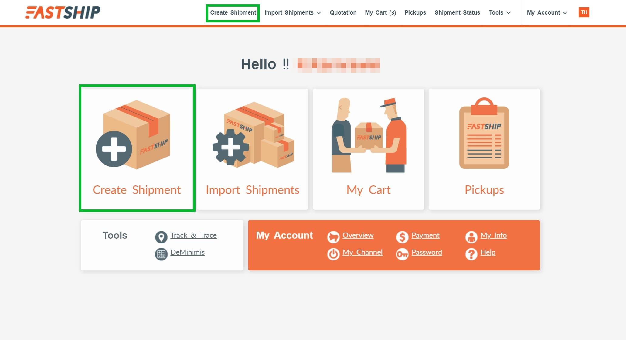Open the TH language flag button

[584, 12]
